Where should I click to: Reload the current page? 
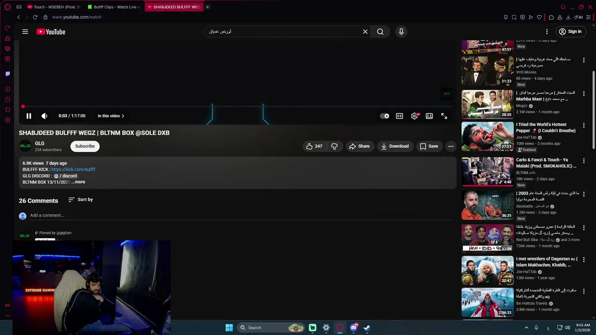[x=35, y=17]
